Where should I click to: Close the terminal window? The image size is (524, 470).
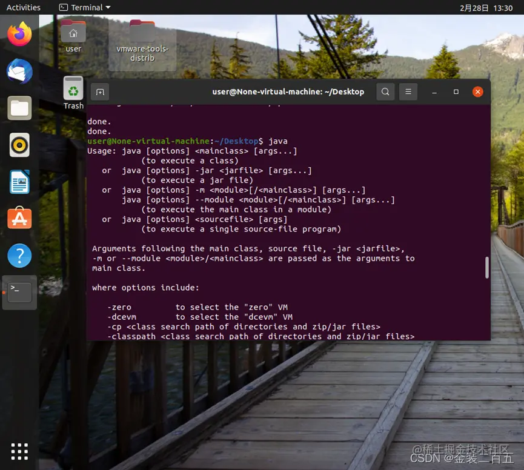tap(477, 91)
